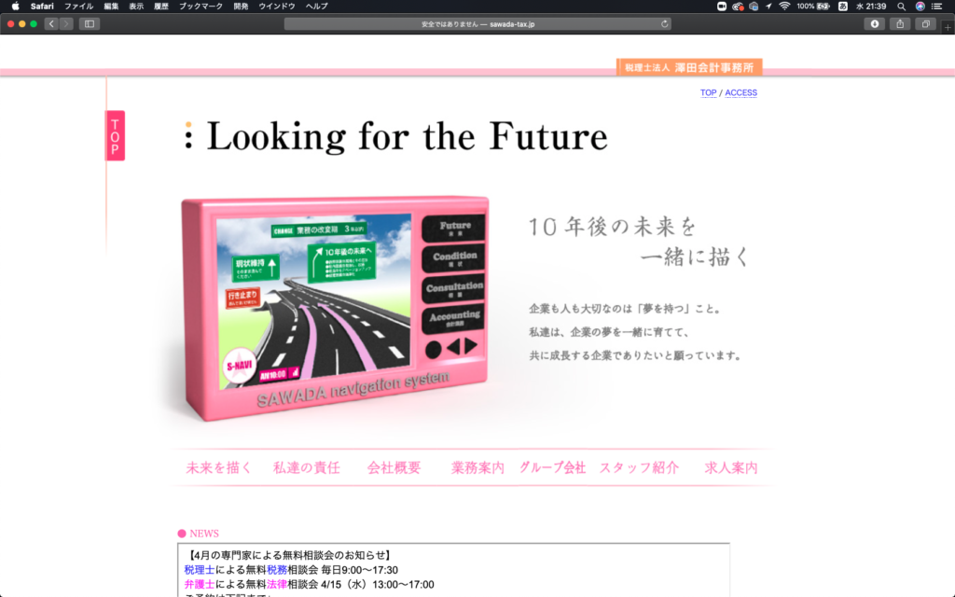The height and width of the screenshot is (597, 955).
Task: Open the 求人案内 nav item
Action: pos(731,468)
